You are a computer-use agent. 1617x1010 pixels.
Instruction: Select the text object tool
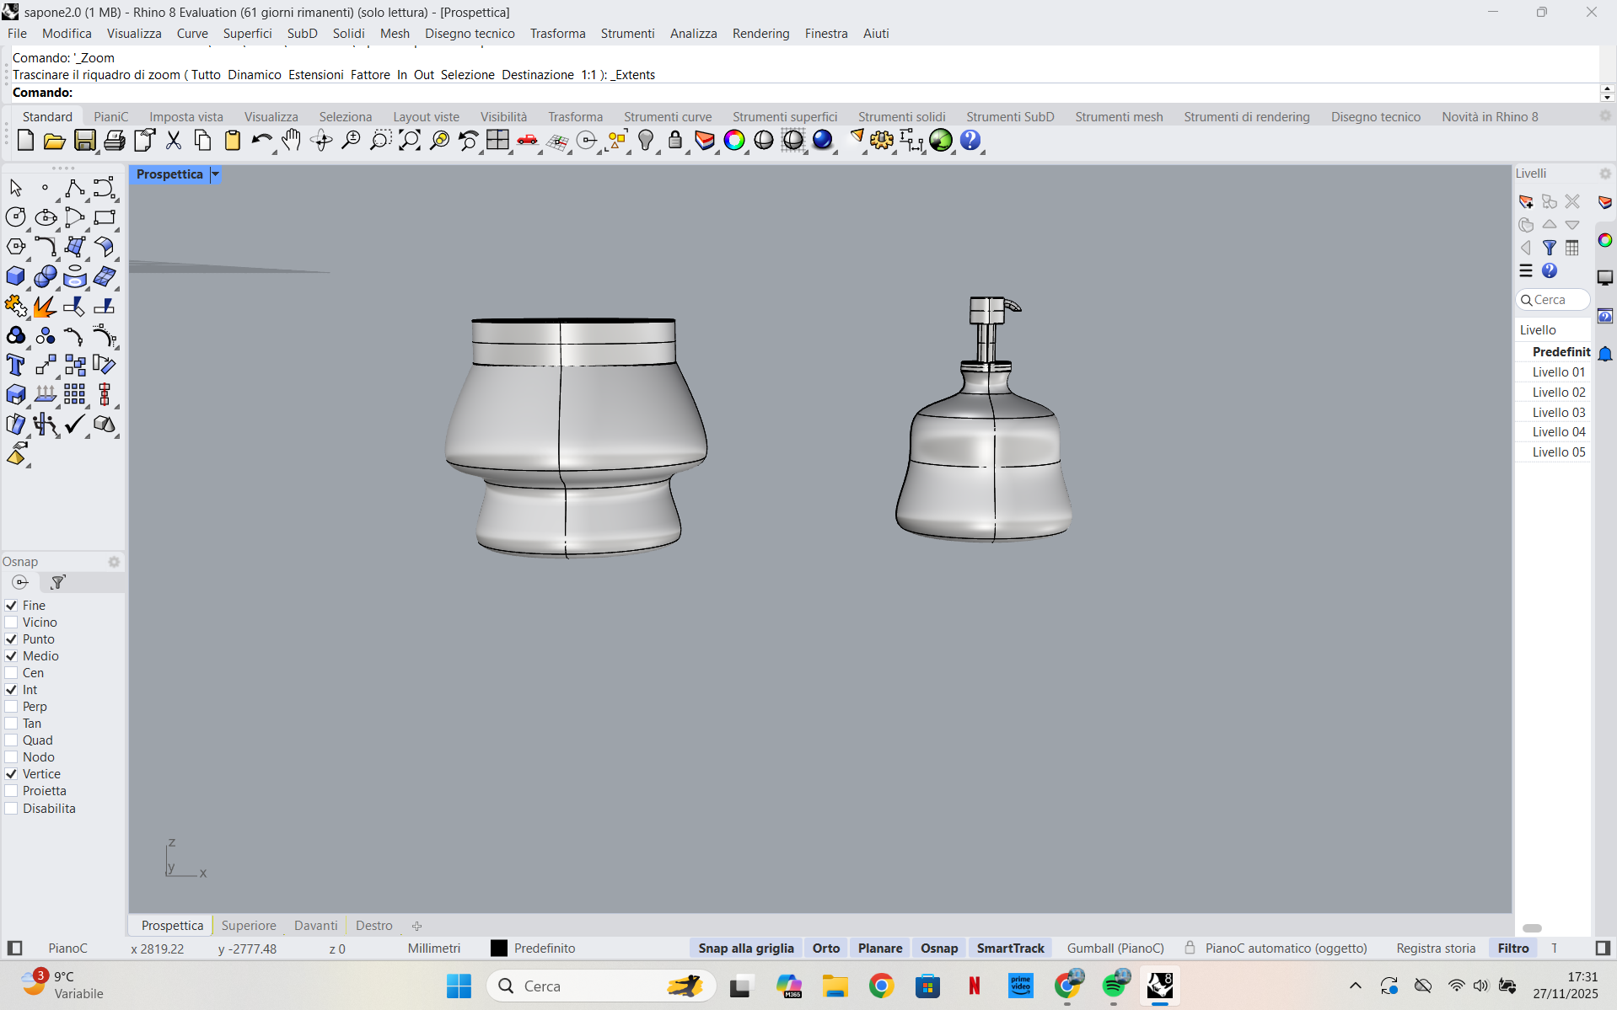[14, 365]
